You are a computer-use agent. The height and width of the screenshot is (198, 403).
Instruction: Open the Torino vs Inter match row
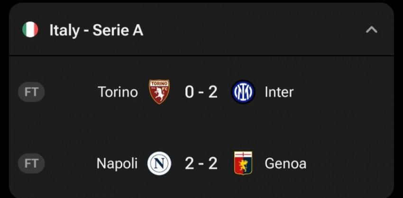[201, 92]
